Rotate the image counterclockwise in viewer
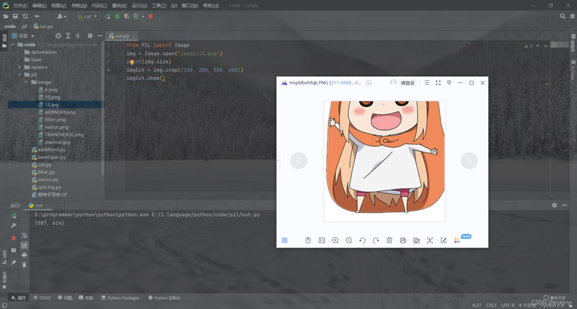This screenshot has height=309, width=577. [362, 240]
